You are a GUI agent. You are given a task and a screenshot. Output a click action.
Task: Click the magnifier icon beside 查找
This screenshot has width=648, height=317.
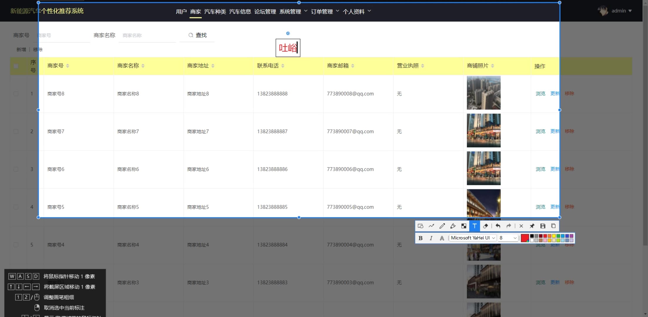(191, 35)
